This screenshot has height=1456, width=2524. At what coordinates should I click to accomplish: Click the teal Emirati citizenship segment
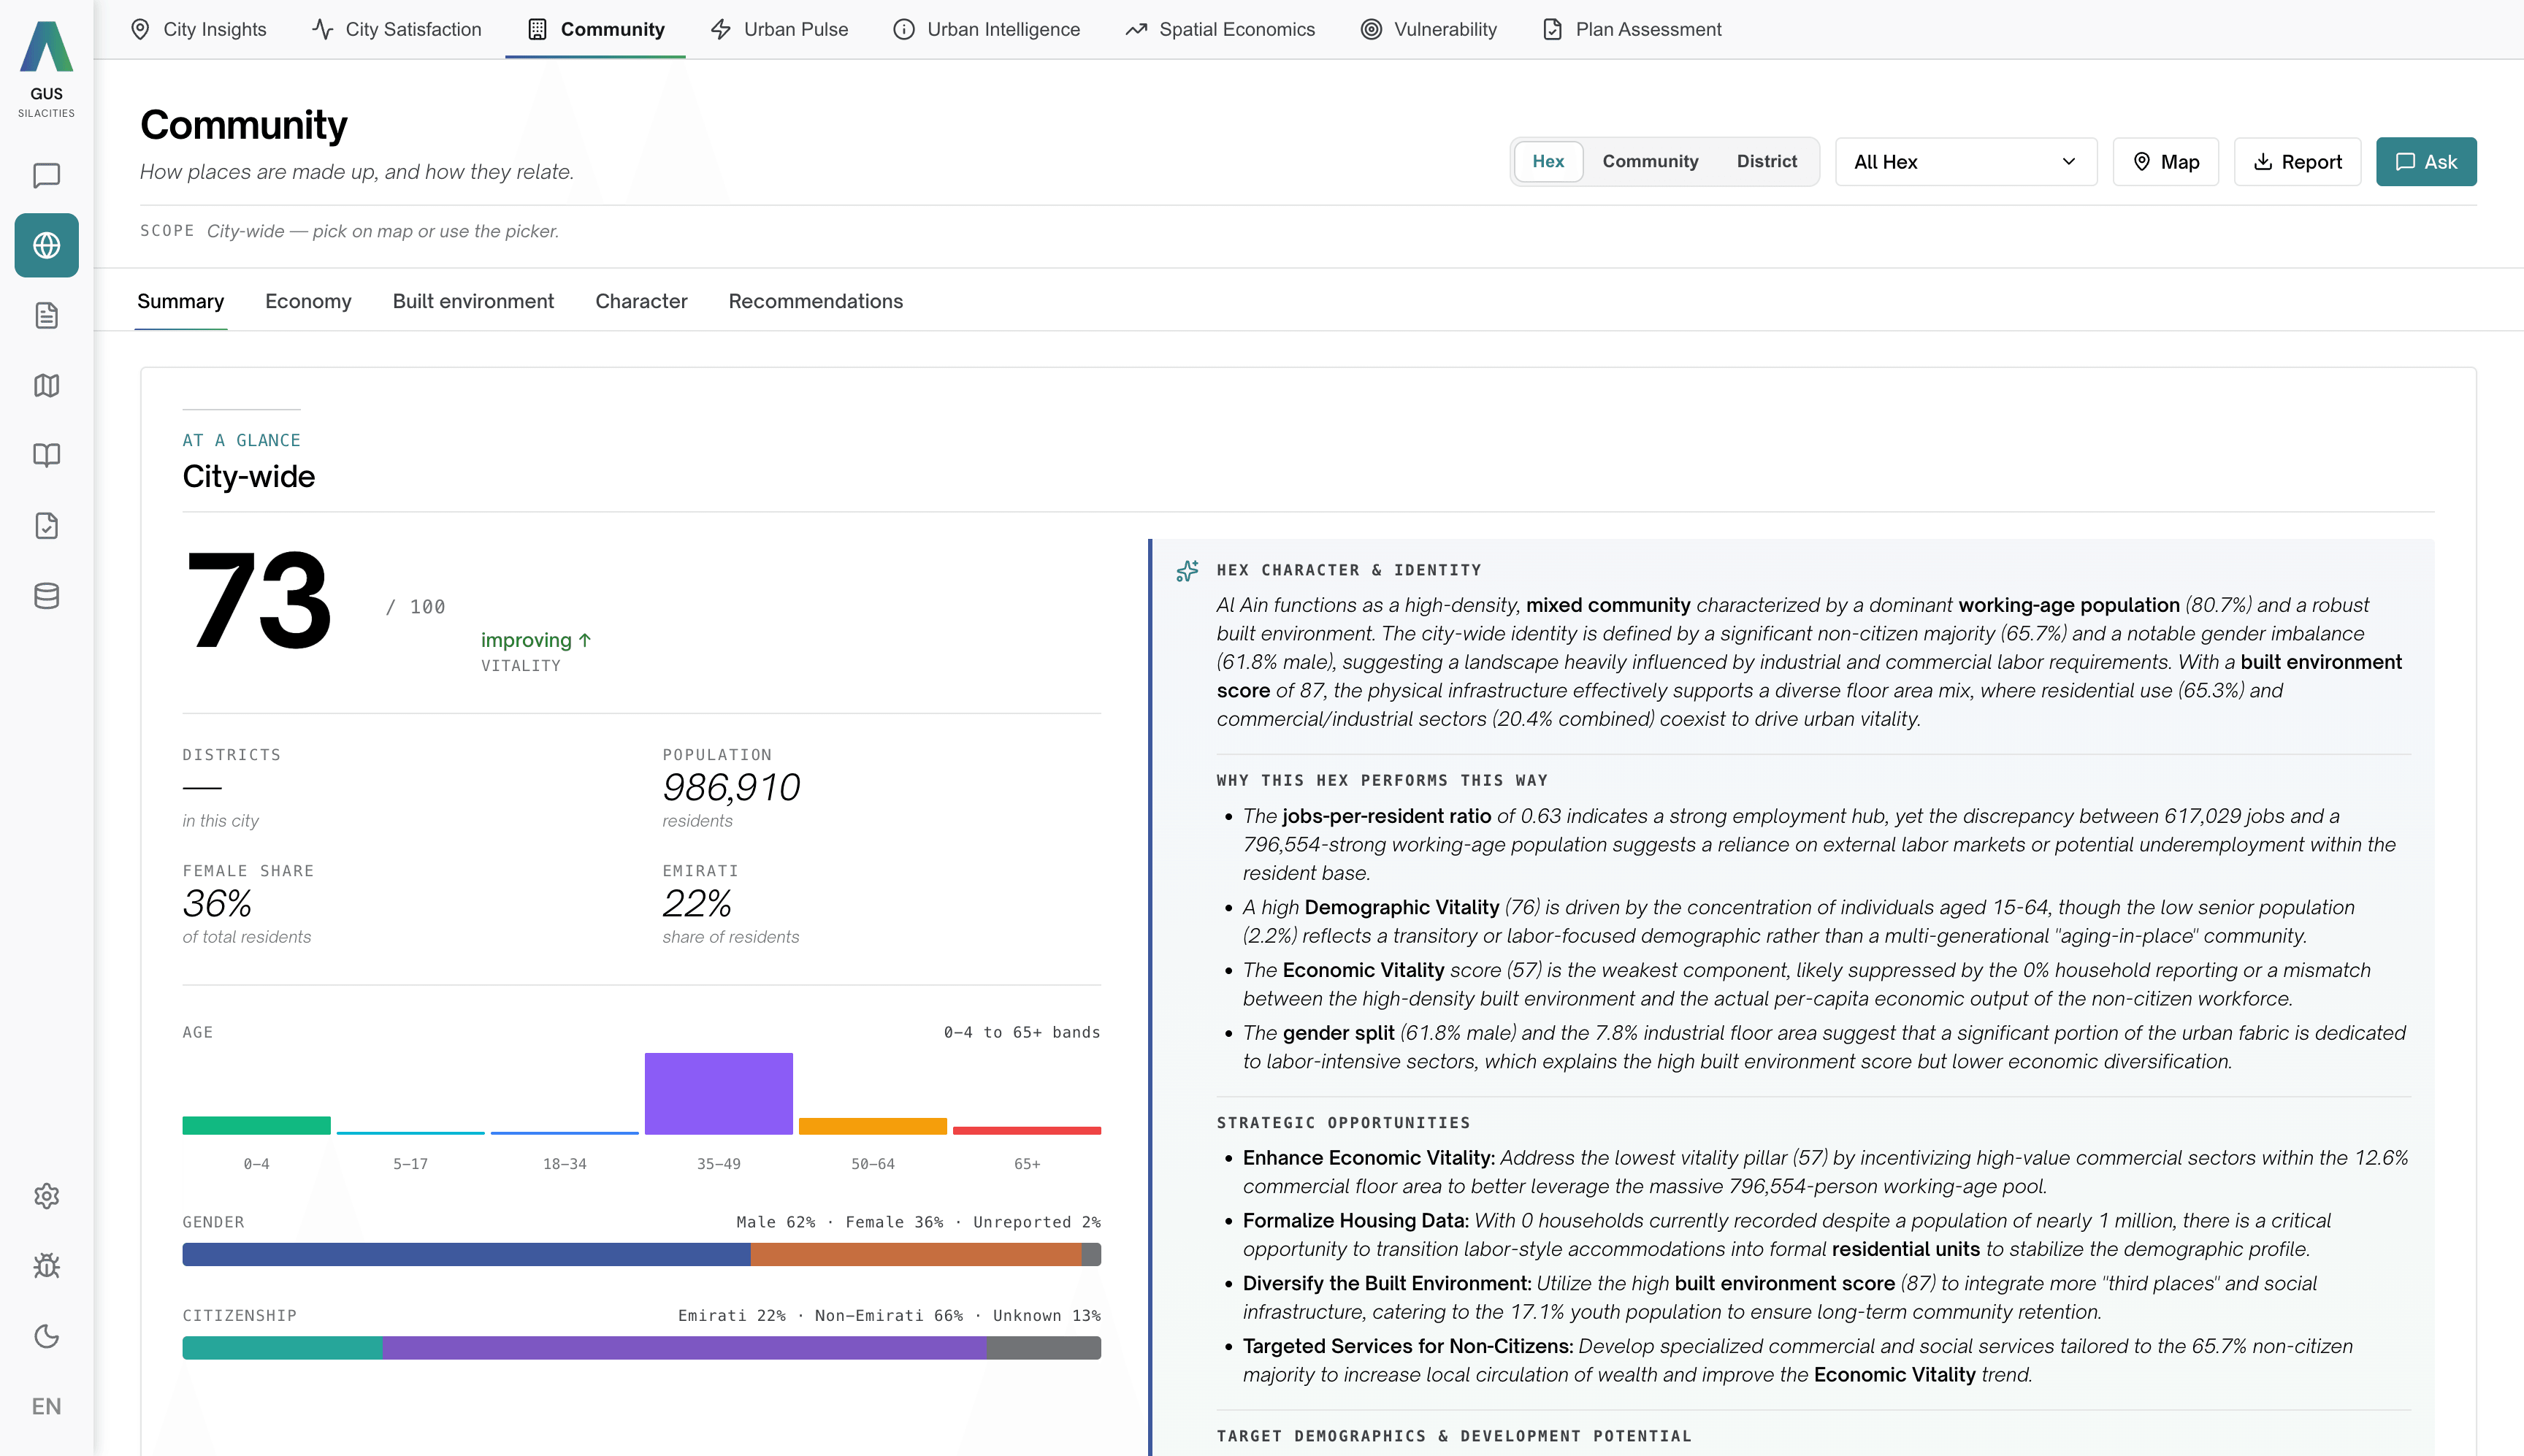(282, 1347)
